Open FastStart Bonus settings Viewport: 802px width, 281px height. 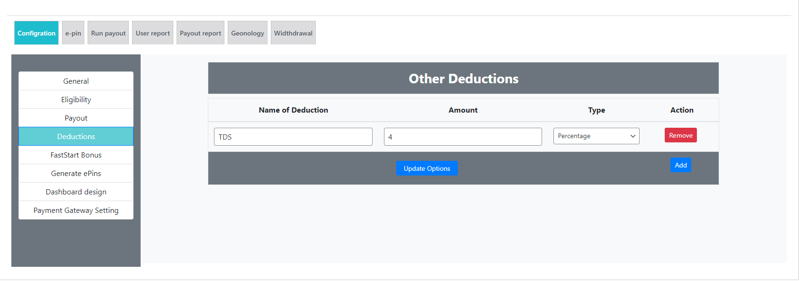76,155
